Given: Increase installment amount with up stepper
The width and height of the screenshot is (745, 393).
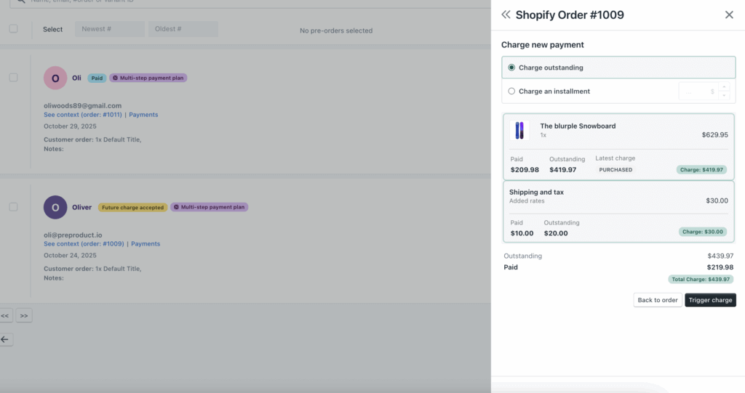Looking at the screenshot, I should [724, 87].
